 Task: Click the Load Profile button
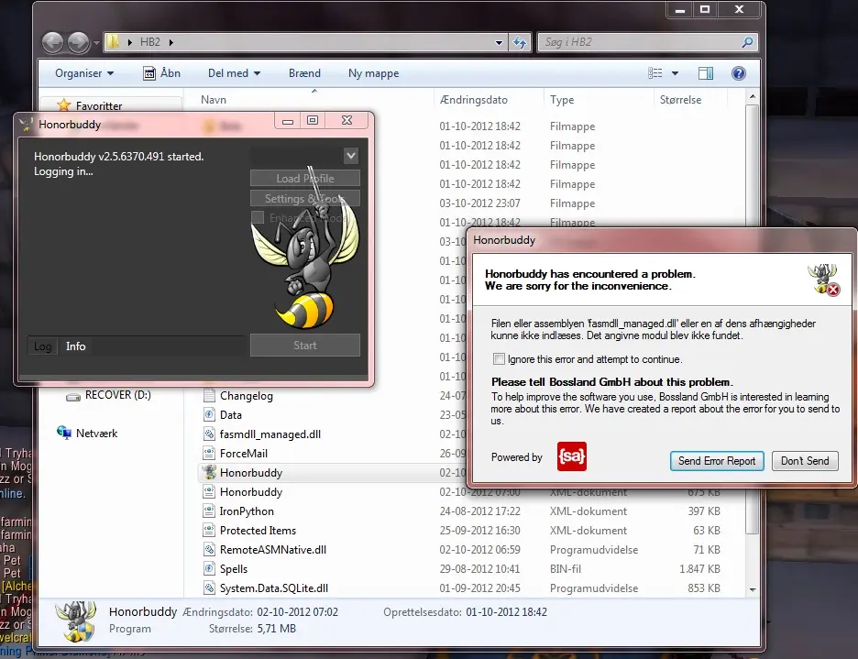coord(304,179)
